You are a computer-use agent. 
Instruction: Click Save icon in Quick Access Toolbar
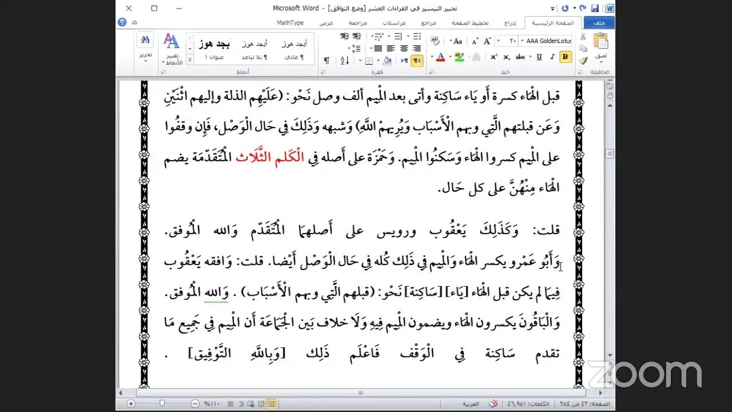595,9
